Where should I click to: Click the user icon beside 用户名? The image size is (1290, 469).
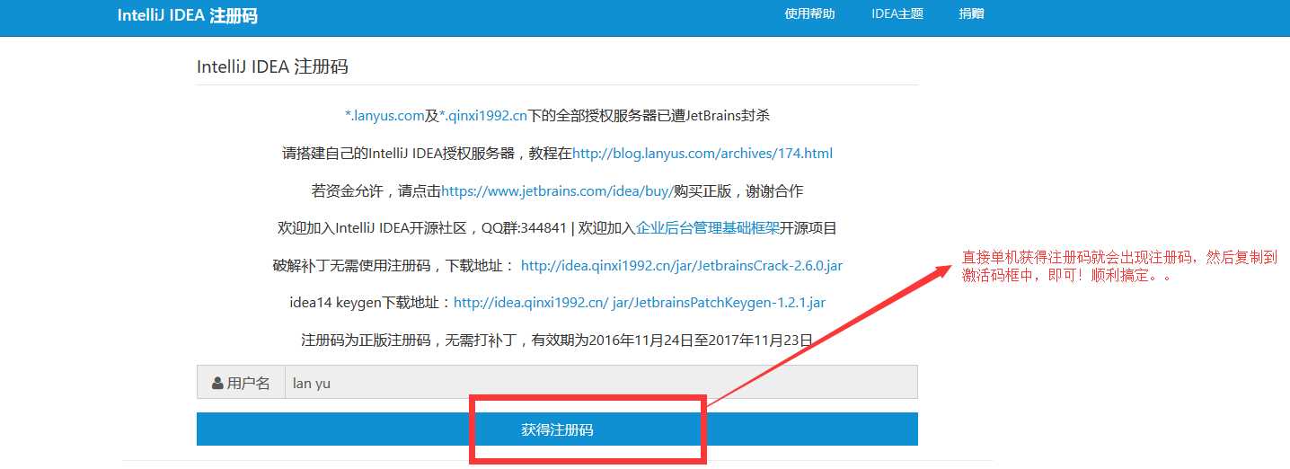click(217, 383)
